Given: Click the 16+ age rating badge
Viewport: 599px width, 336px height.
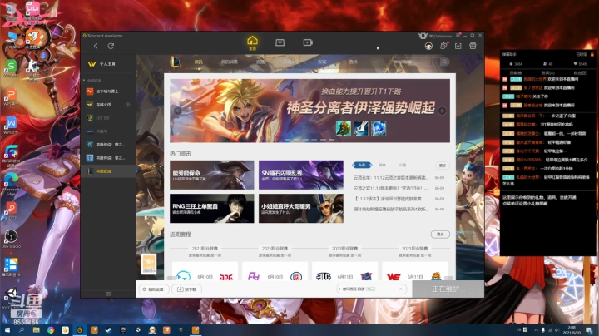Looking at the screenshot, I should (x=149, y=264).
